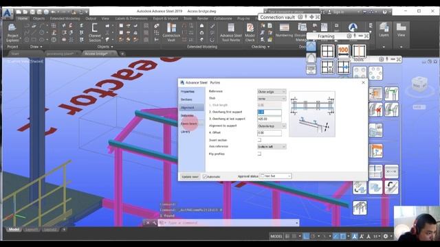Open Eaves beam page in Purlins dialog

point(188,123)
